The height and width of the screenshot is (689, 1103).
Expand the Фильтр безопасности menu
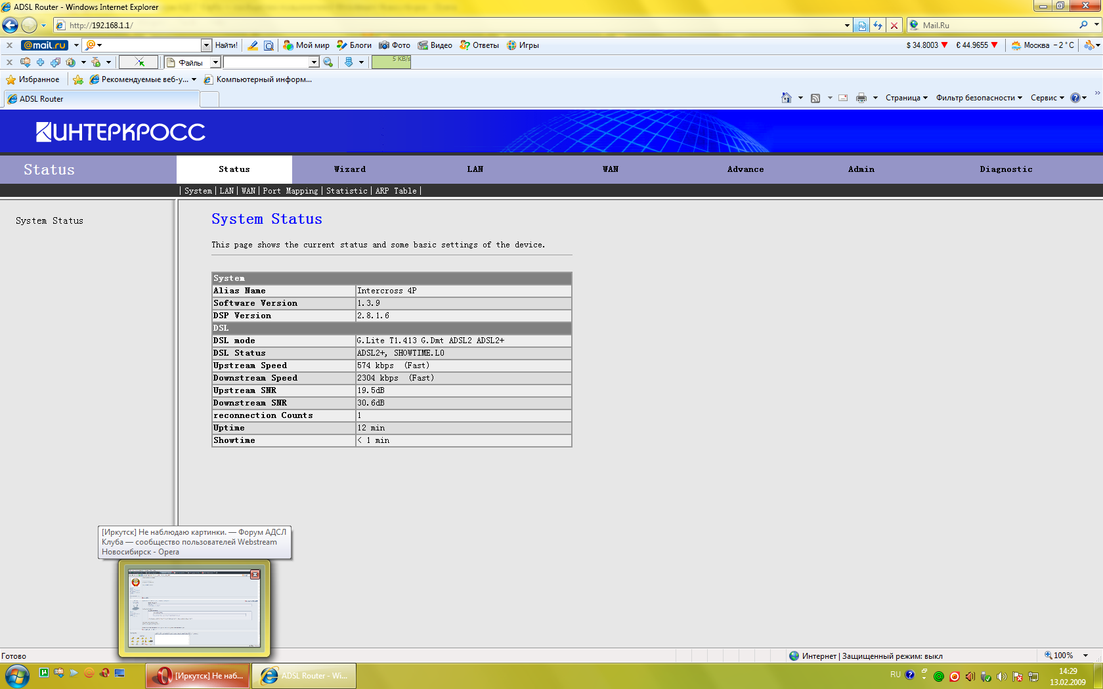[978, 98]
